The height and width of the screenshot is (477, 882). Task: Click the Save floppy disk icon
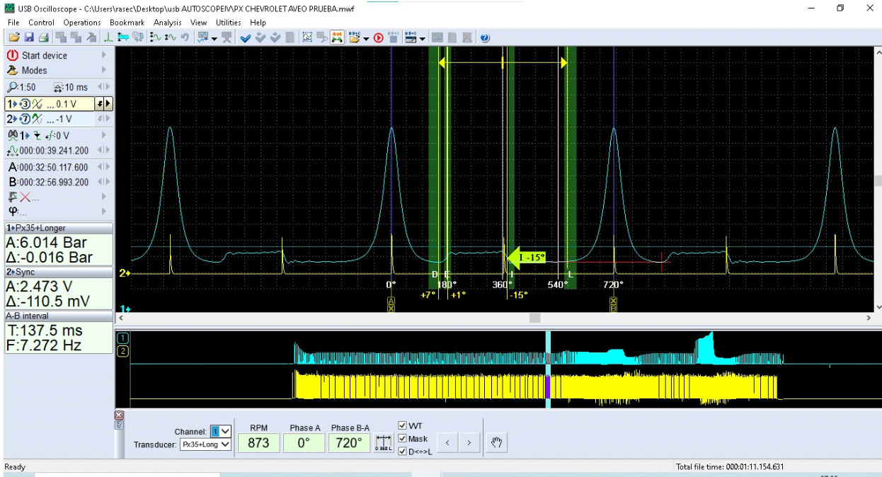29,38
